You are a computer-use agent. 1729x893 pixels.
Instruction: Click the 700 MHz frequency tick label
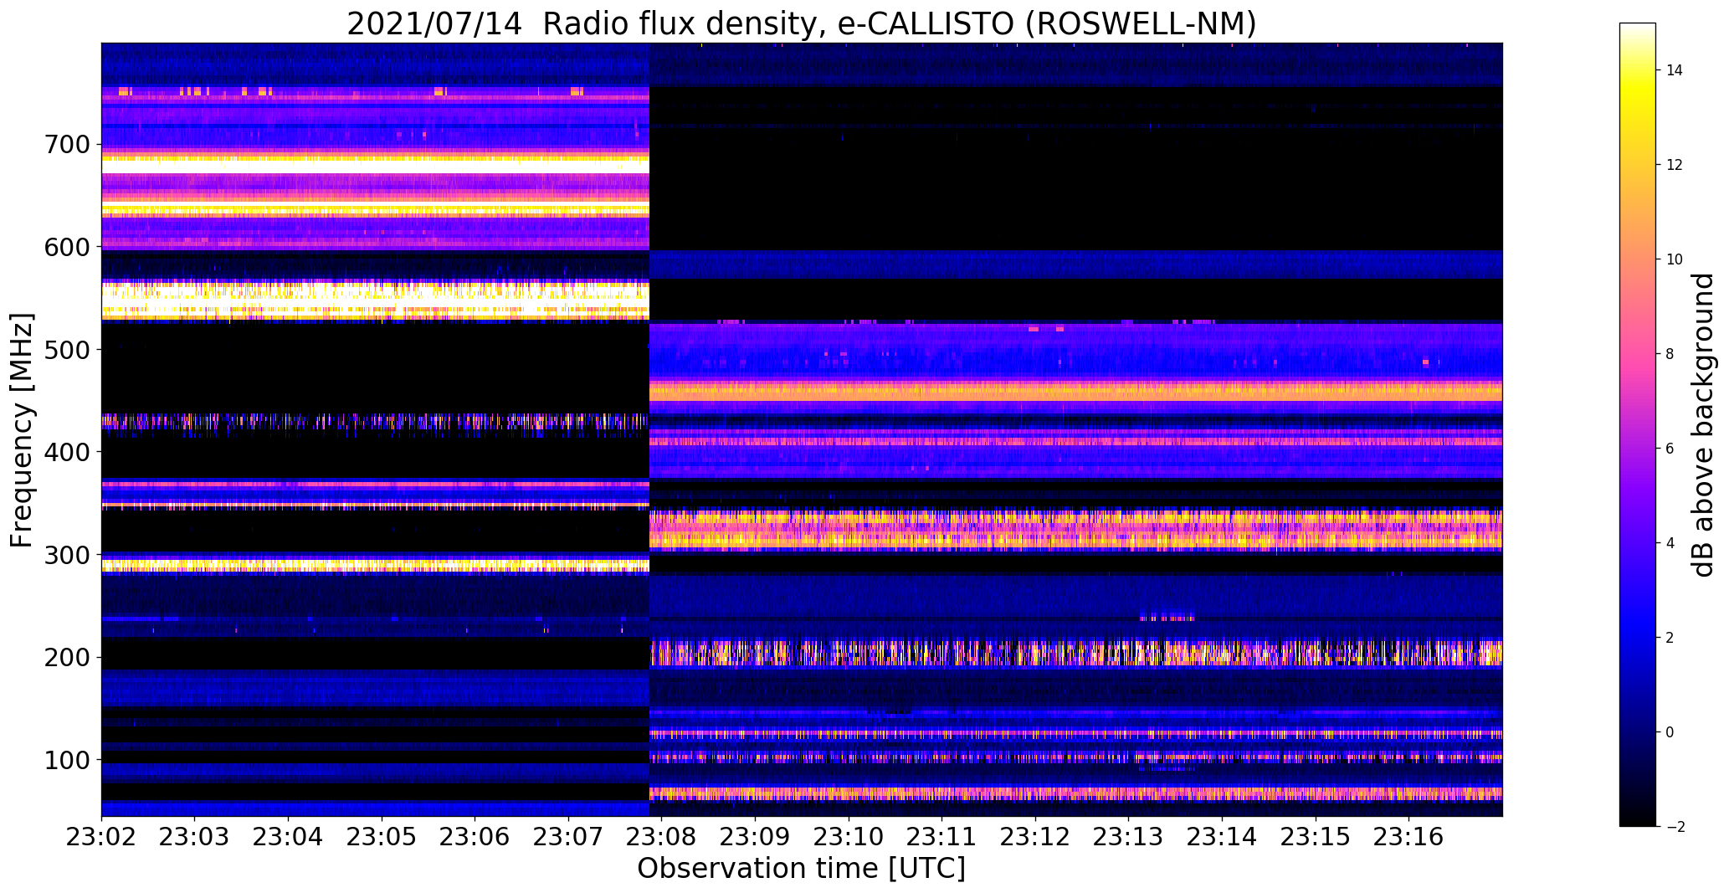coord(66,145)
